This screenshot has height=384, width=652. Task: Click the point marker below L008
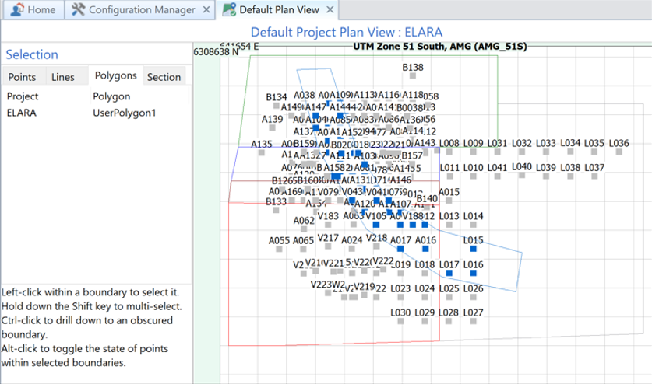point(449,153)
